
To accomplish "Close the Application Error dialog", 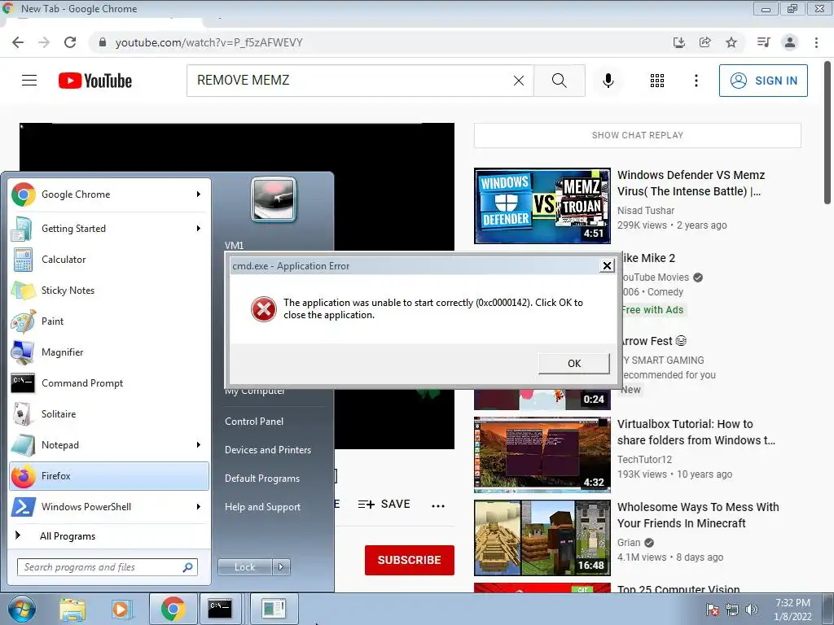I will [x=606, y=266].
